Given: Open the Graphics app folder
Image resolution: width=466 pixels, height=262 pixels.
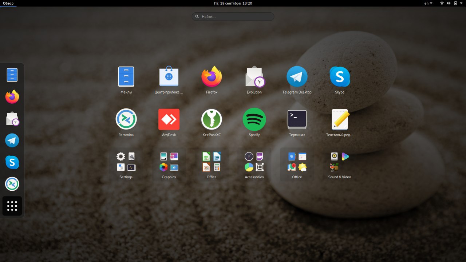Looking at the screenshot, I should coord(169,164).
